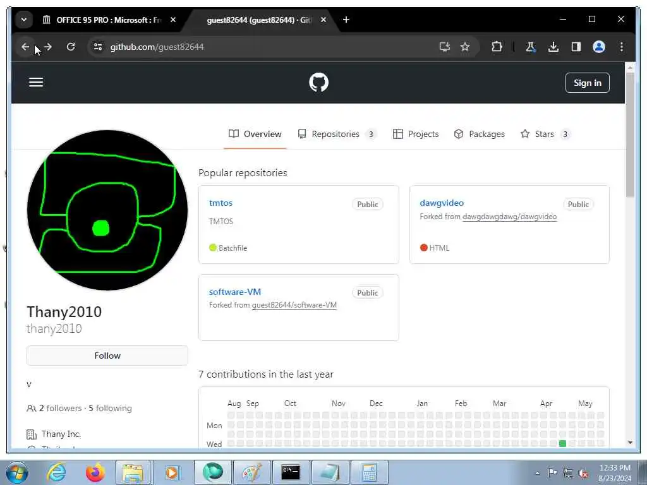The width and height of the screenshot is (647, 485).
Task: Close the OFFICE 95 PRO tab
Action: pos(173,20)
